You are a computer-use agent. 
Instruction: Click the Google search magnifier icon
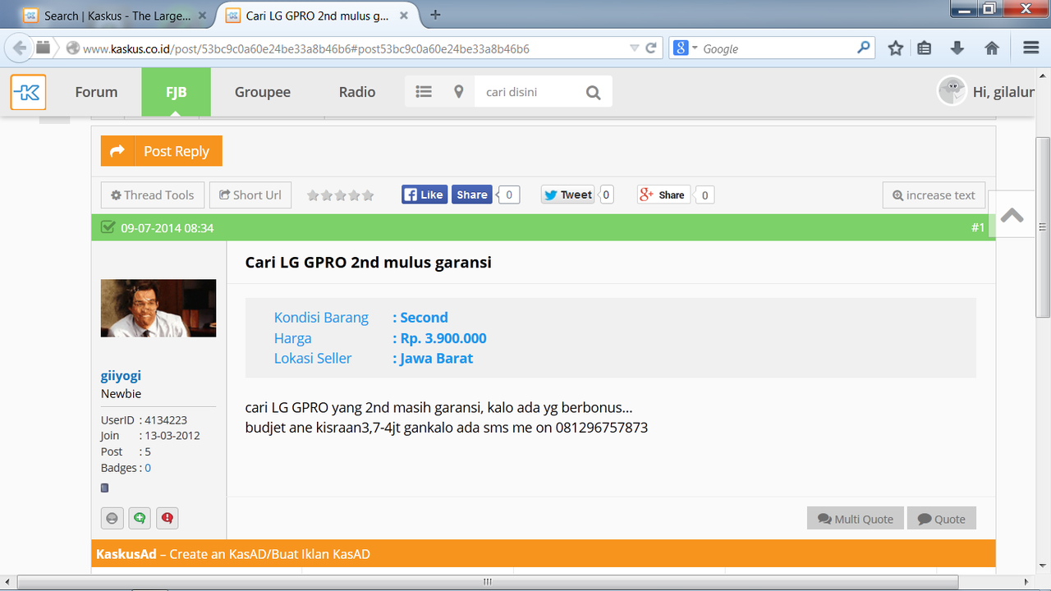(863, 48)
